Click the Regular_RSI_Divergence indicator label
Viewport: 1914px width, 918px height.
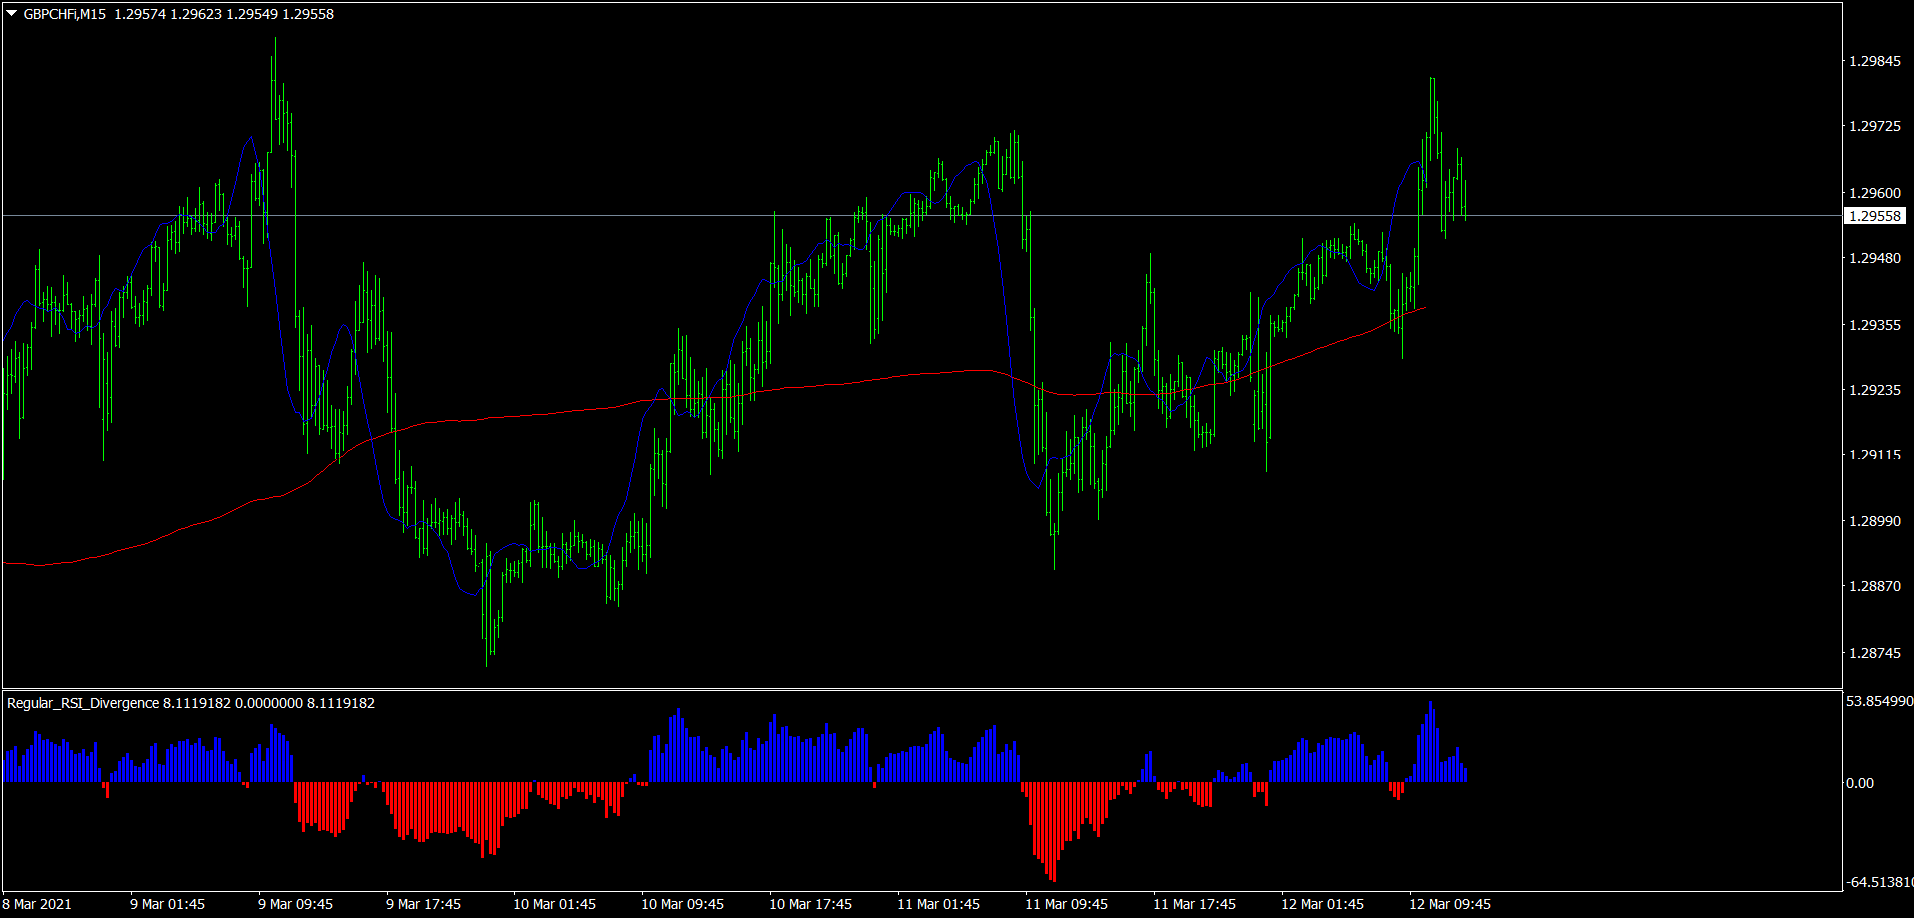(83, 703)
